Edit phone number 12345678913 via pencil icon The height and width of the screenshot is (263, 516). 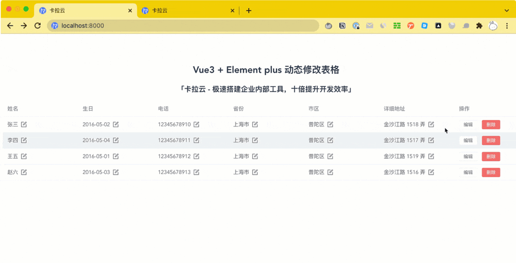(196, 172)
